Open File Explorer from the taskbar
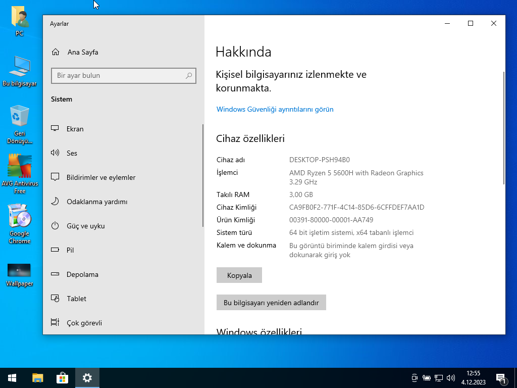This screenshot has width=517, height=388. pyautogui.click(x=37, y=378)
